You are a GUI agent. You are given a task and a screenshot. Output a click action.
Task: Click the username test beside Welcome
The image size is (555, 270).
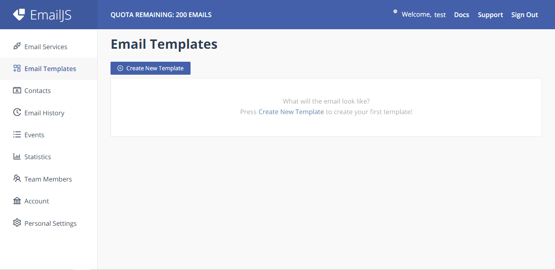point(440,15)
